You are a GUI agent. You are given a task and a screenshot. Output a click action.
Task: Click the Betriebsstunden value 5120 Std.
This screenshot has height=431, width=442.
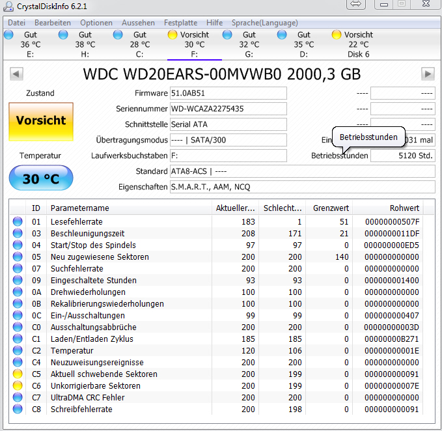tap(403, 156)
